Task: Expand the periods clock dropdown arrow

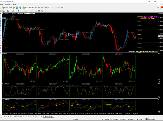Action: click(x=10, y=11)
